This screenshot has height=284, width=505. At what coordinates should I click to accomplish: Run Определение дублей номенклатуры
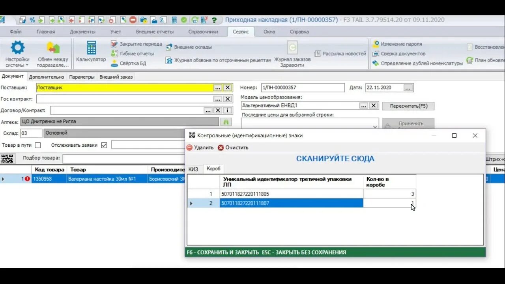tap(423, 63)
